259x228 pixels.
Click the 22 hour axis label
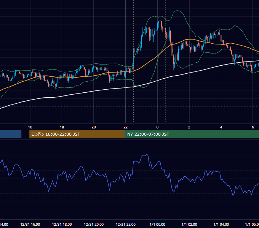[126, 127]
